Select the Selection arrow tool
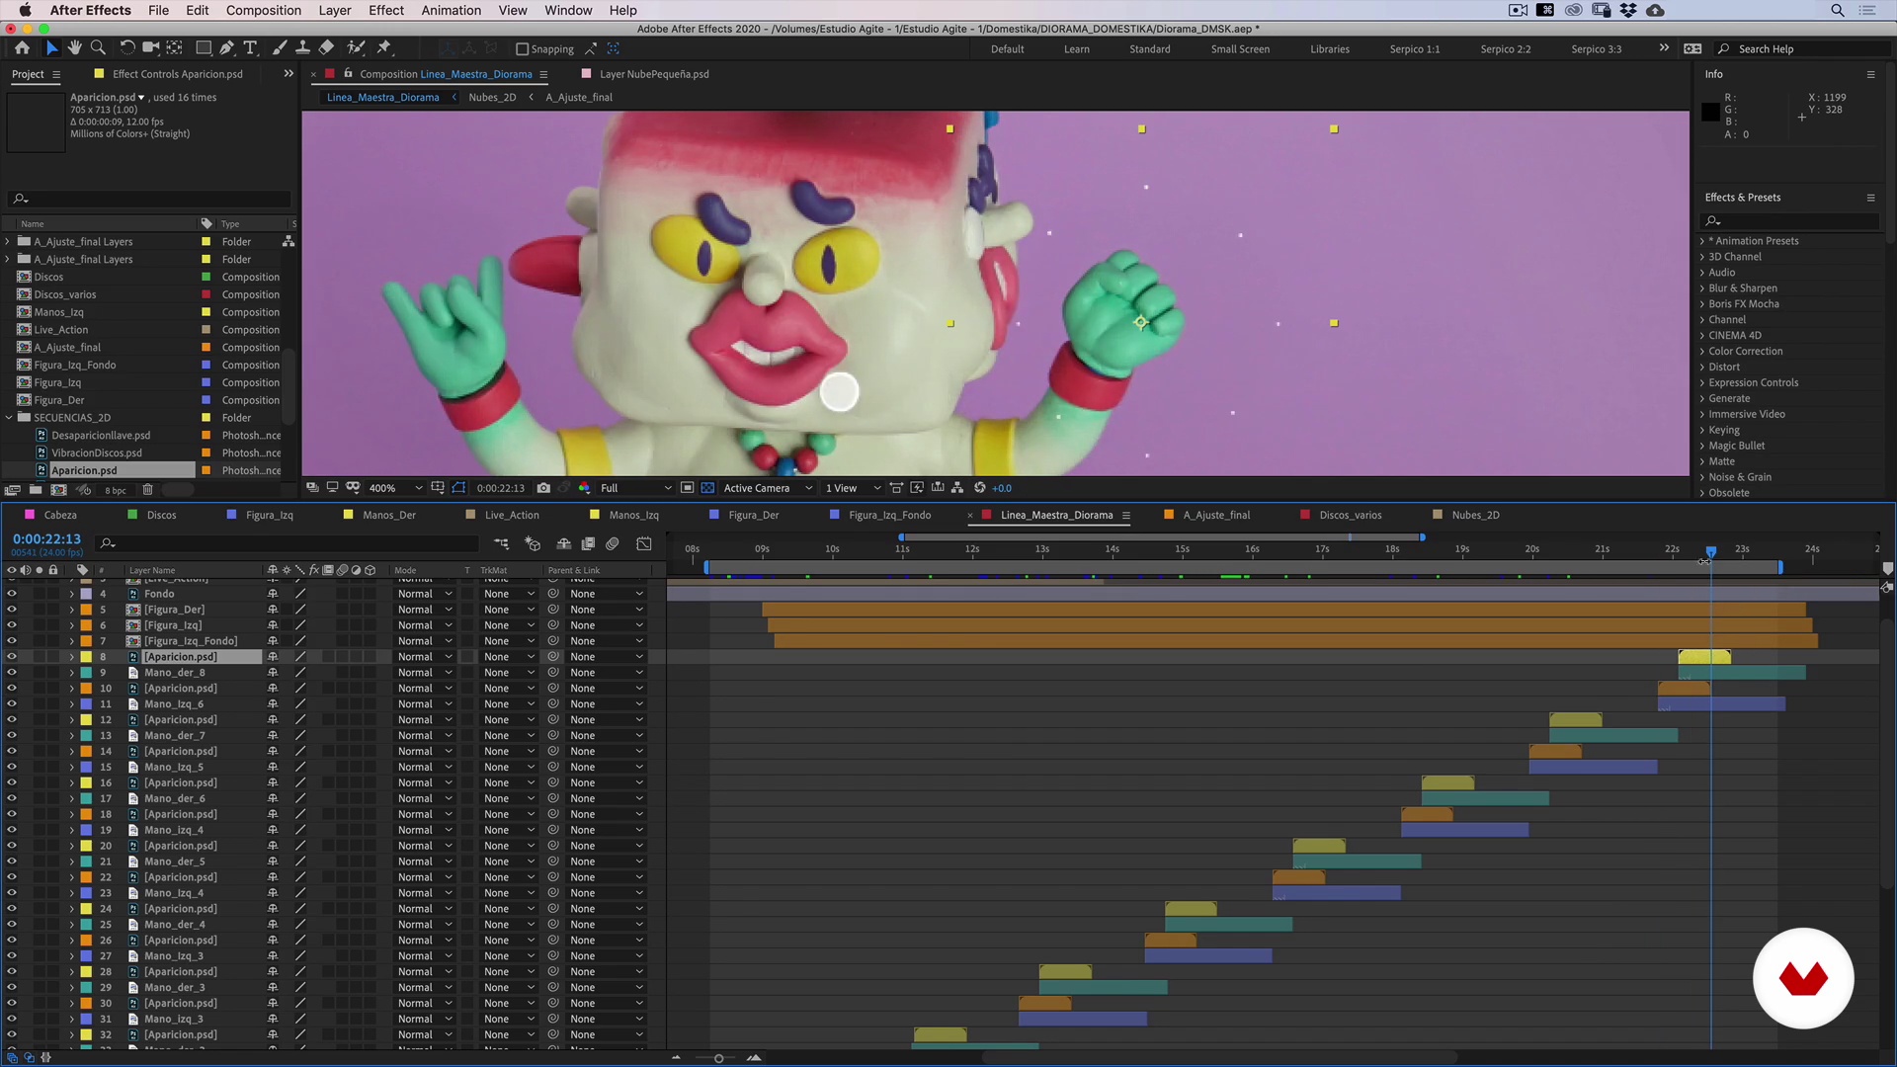This screenshot has height=1067, width=1897. (x=51, y=47)
